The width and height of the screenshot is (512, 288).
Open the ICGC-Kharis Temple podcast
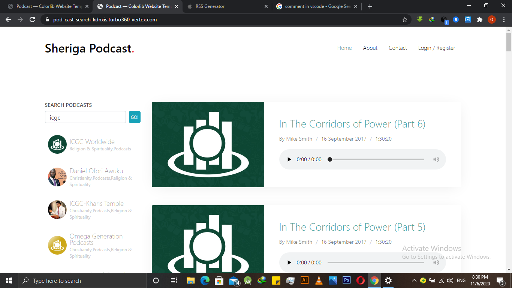point(96,204)
